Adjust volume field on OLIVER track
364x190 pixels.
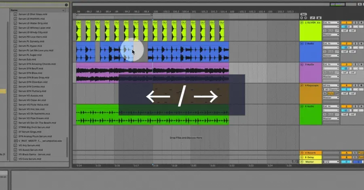pos(346,27)
